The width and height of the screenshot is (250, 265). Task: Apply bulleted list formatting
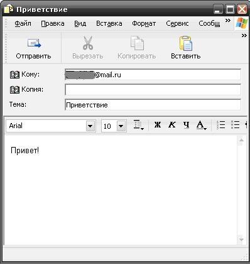click(236, 125)
